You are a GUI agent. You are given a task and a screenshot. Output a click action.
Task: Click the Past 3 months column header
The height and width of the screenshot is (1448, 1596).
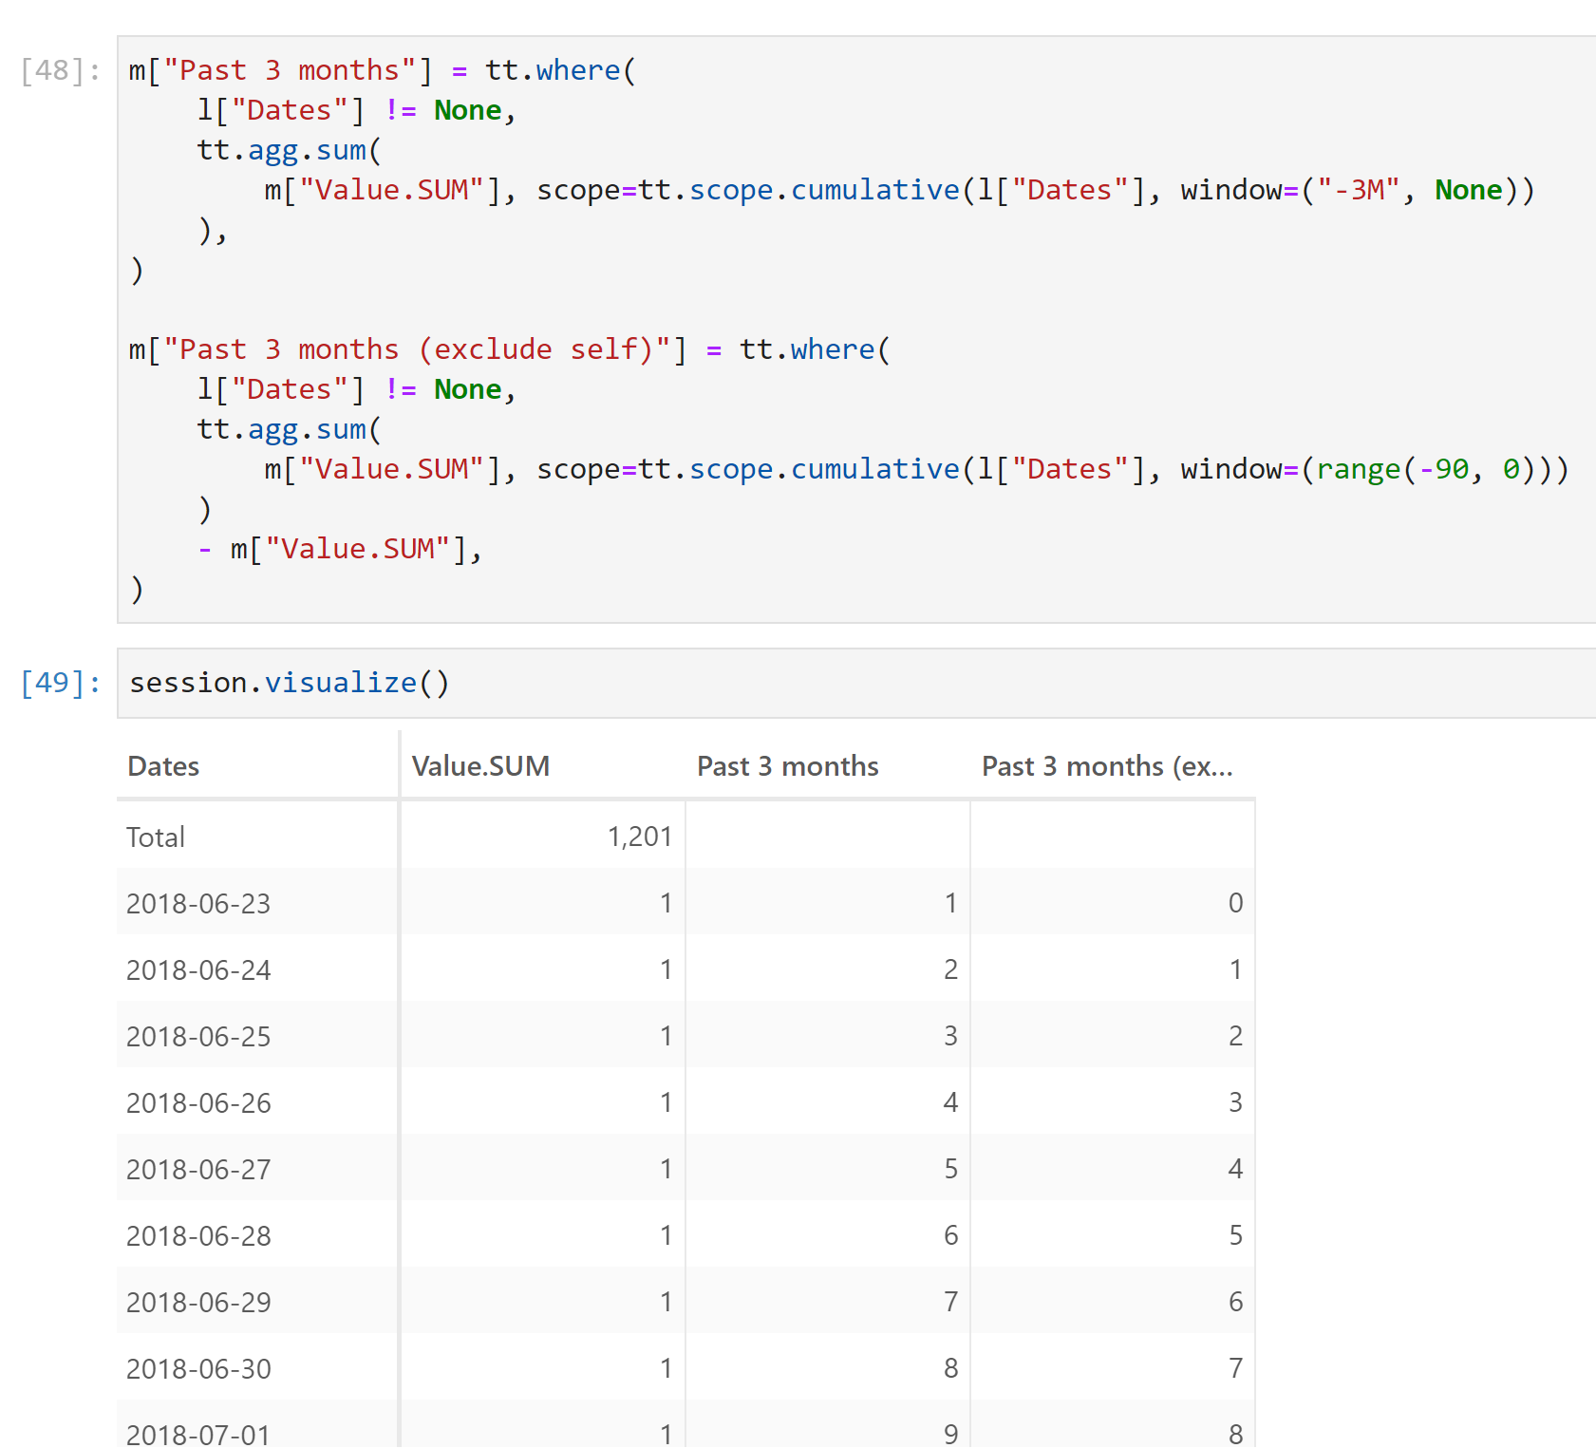click(x=787, y=766)
